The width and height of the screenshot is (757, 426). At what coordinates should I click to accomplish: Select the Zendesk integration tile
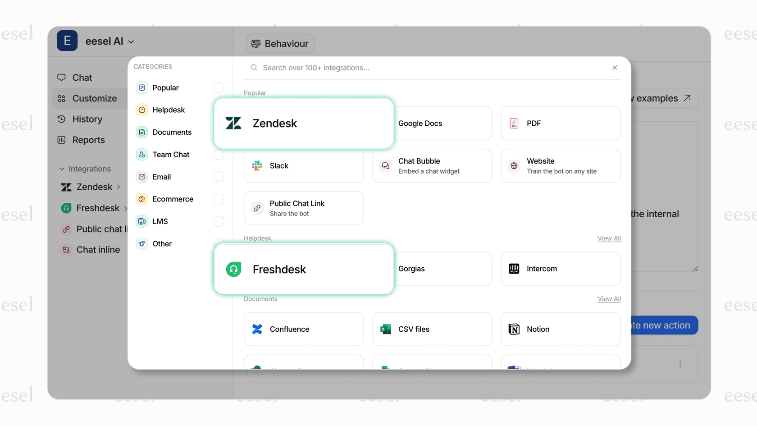(x=303, y=123)
